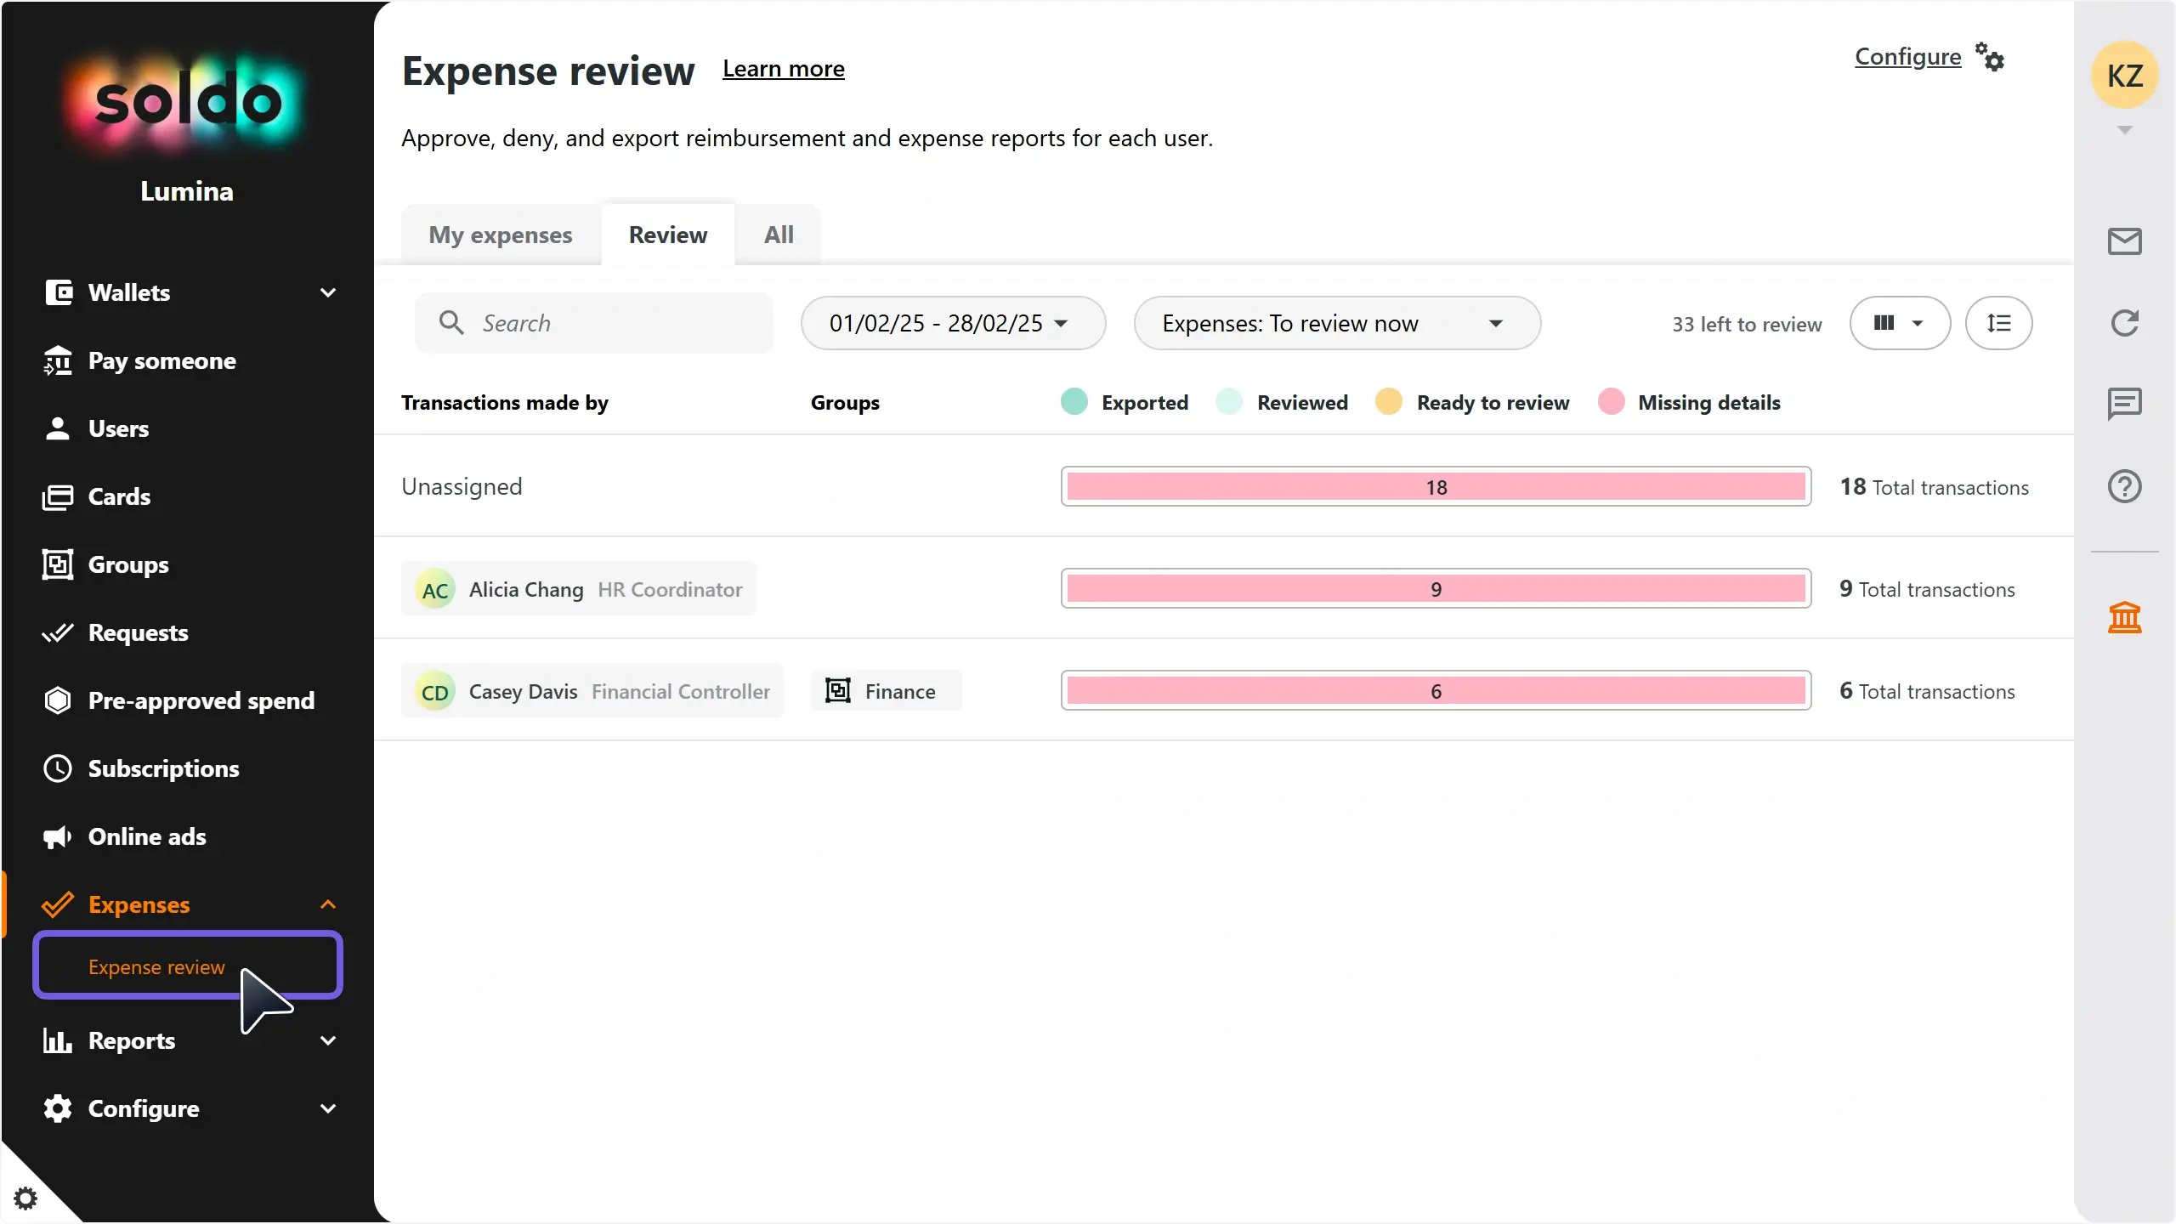
Task: Open Pre-approved spend from sidebar
Action: pyautogui.click(x=201, y=700)
